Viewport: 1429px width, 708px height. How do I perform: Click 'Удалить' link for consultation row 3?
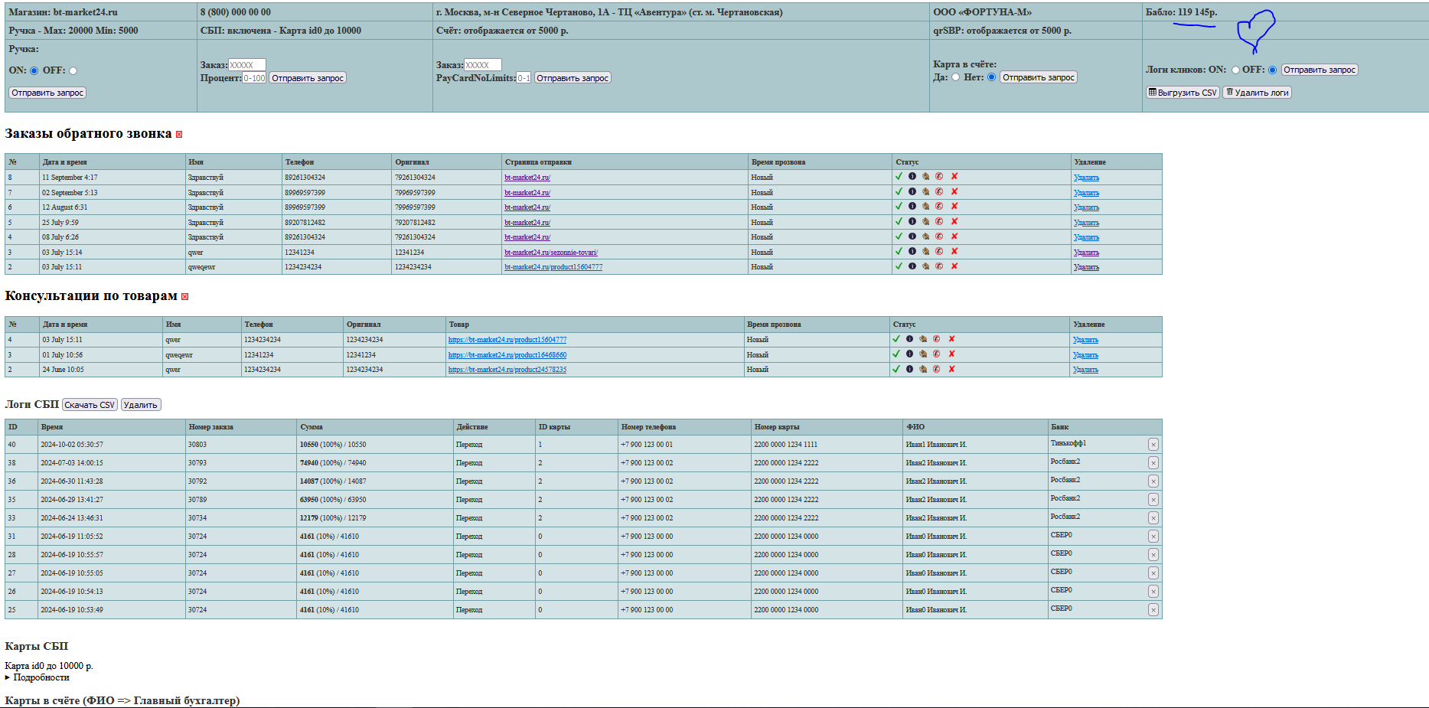pyautogui.click(x=1085, y=355)
